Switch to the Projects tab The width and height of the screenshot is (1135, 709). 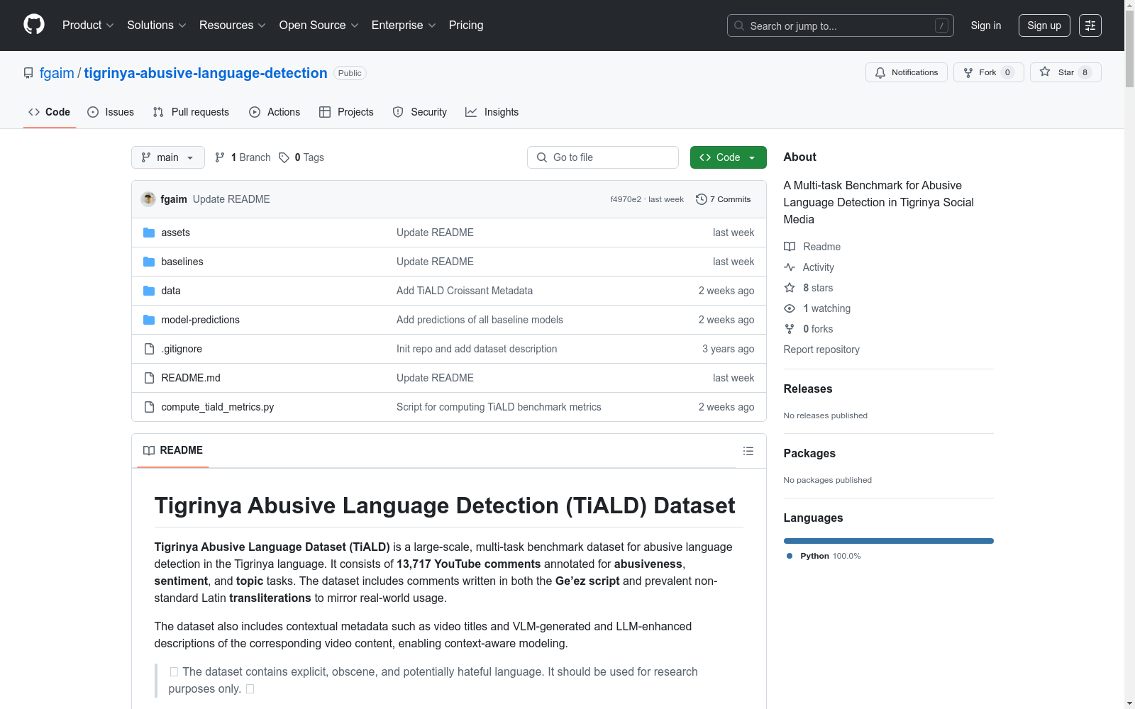click(346, 112)
